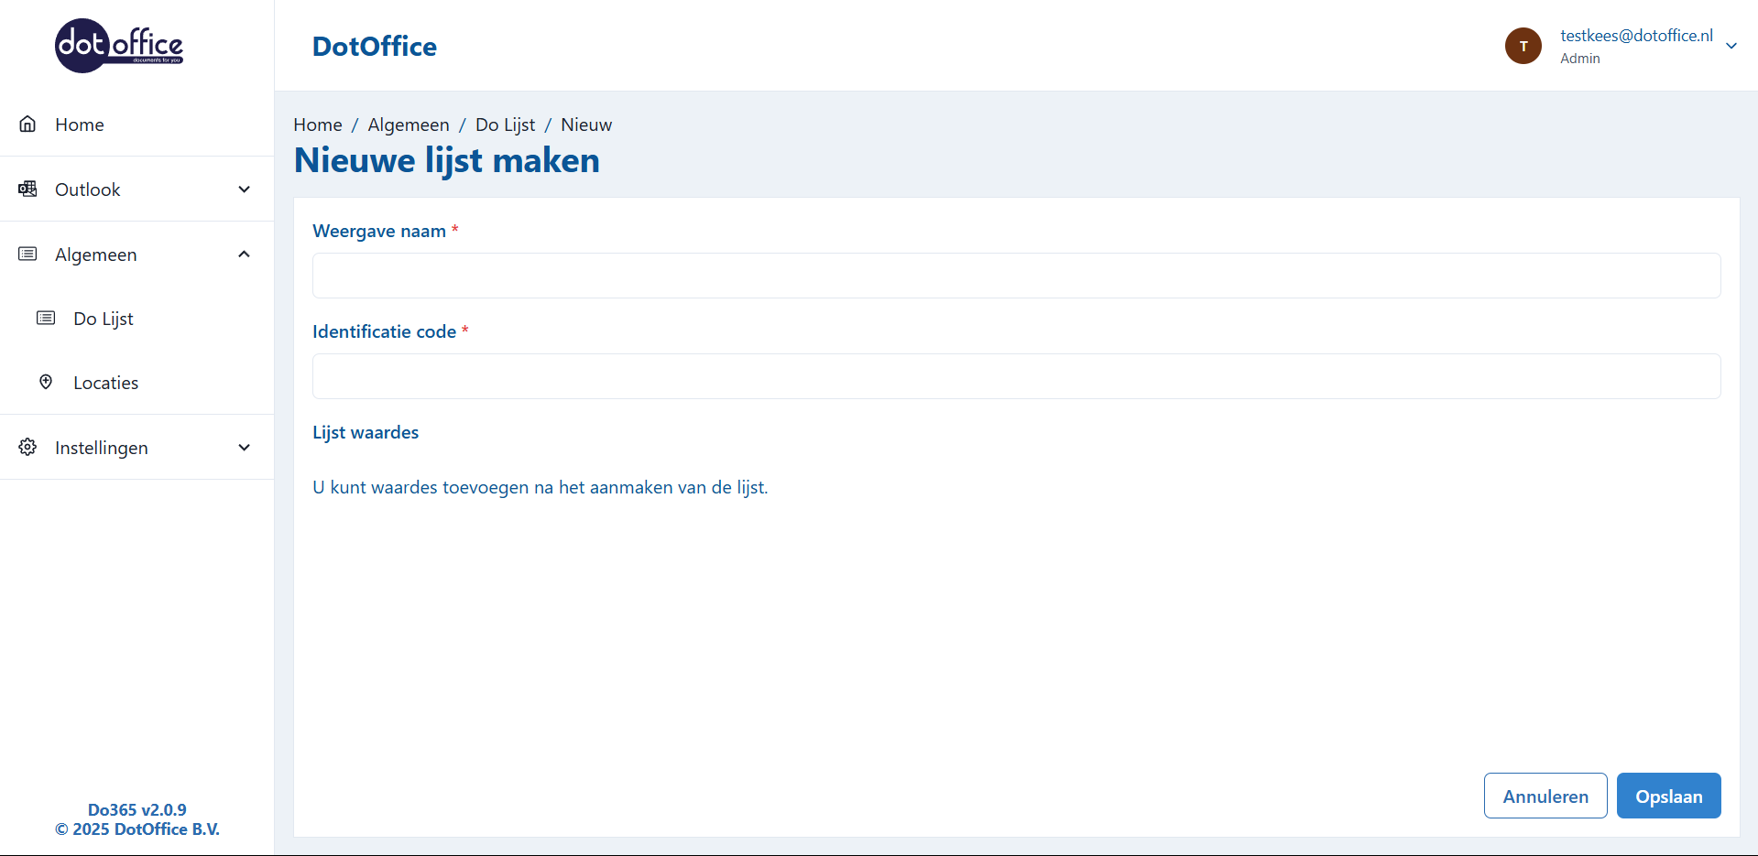Expand the Outlook menu chevron
This screenshot has width=1758, height=856.
point(245,190)
